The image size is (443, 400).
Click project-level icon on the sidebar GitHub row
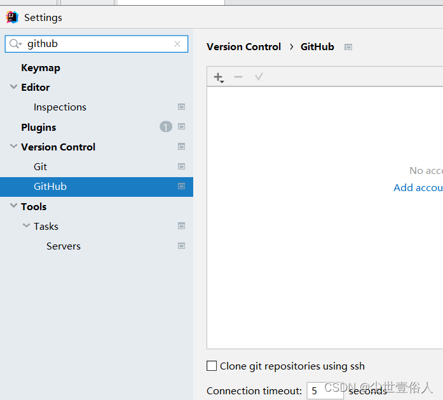(181, 186)
